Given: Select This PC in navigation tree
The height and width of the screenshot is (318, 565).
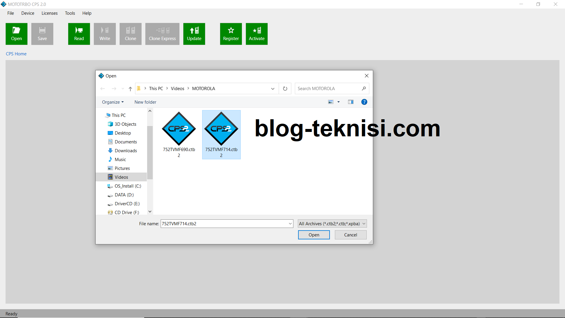Looking at the screenshot, I should (x=119, y=115).
